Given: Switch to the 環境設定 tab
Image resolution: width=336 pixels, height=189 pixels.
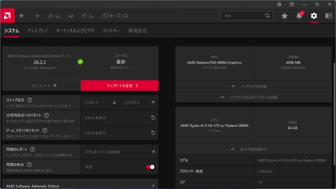Looking at the screenshot, I should 138,31.
